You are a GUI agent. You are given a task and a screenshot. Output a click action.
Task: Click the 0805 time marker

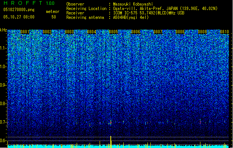113,32
